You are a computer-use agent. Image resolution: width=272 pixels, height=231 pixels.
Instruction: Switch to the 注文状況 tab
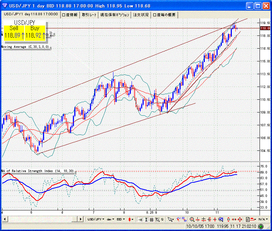141,15
